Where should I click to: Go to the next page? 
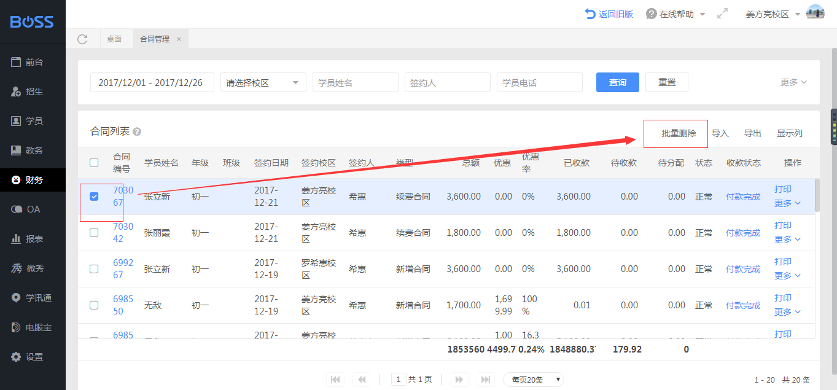pyautogui.click(x=459, y=380)
